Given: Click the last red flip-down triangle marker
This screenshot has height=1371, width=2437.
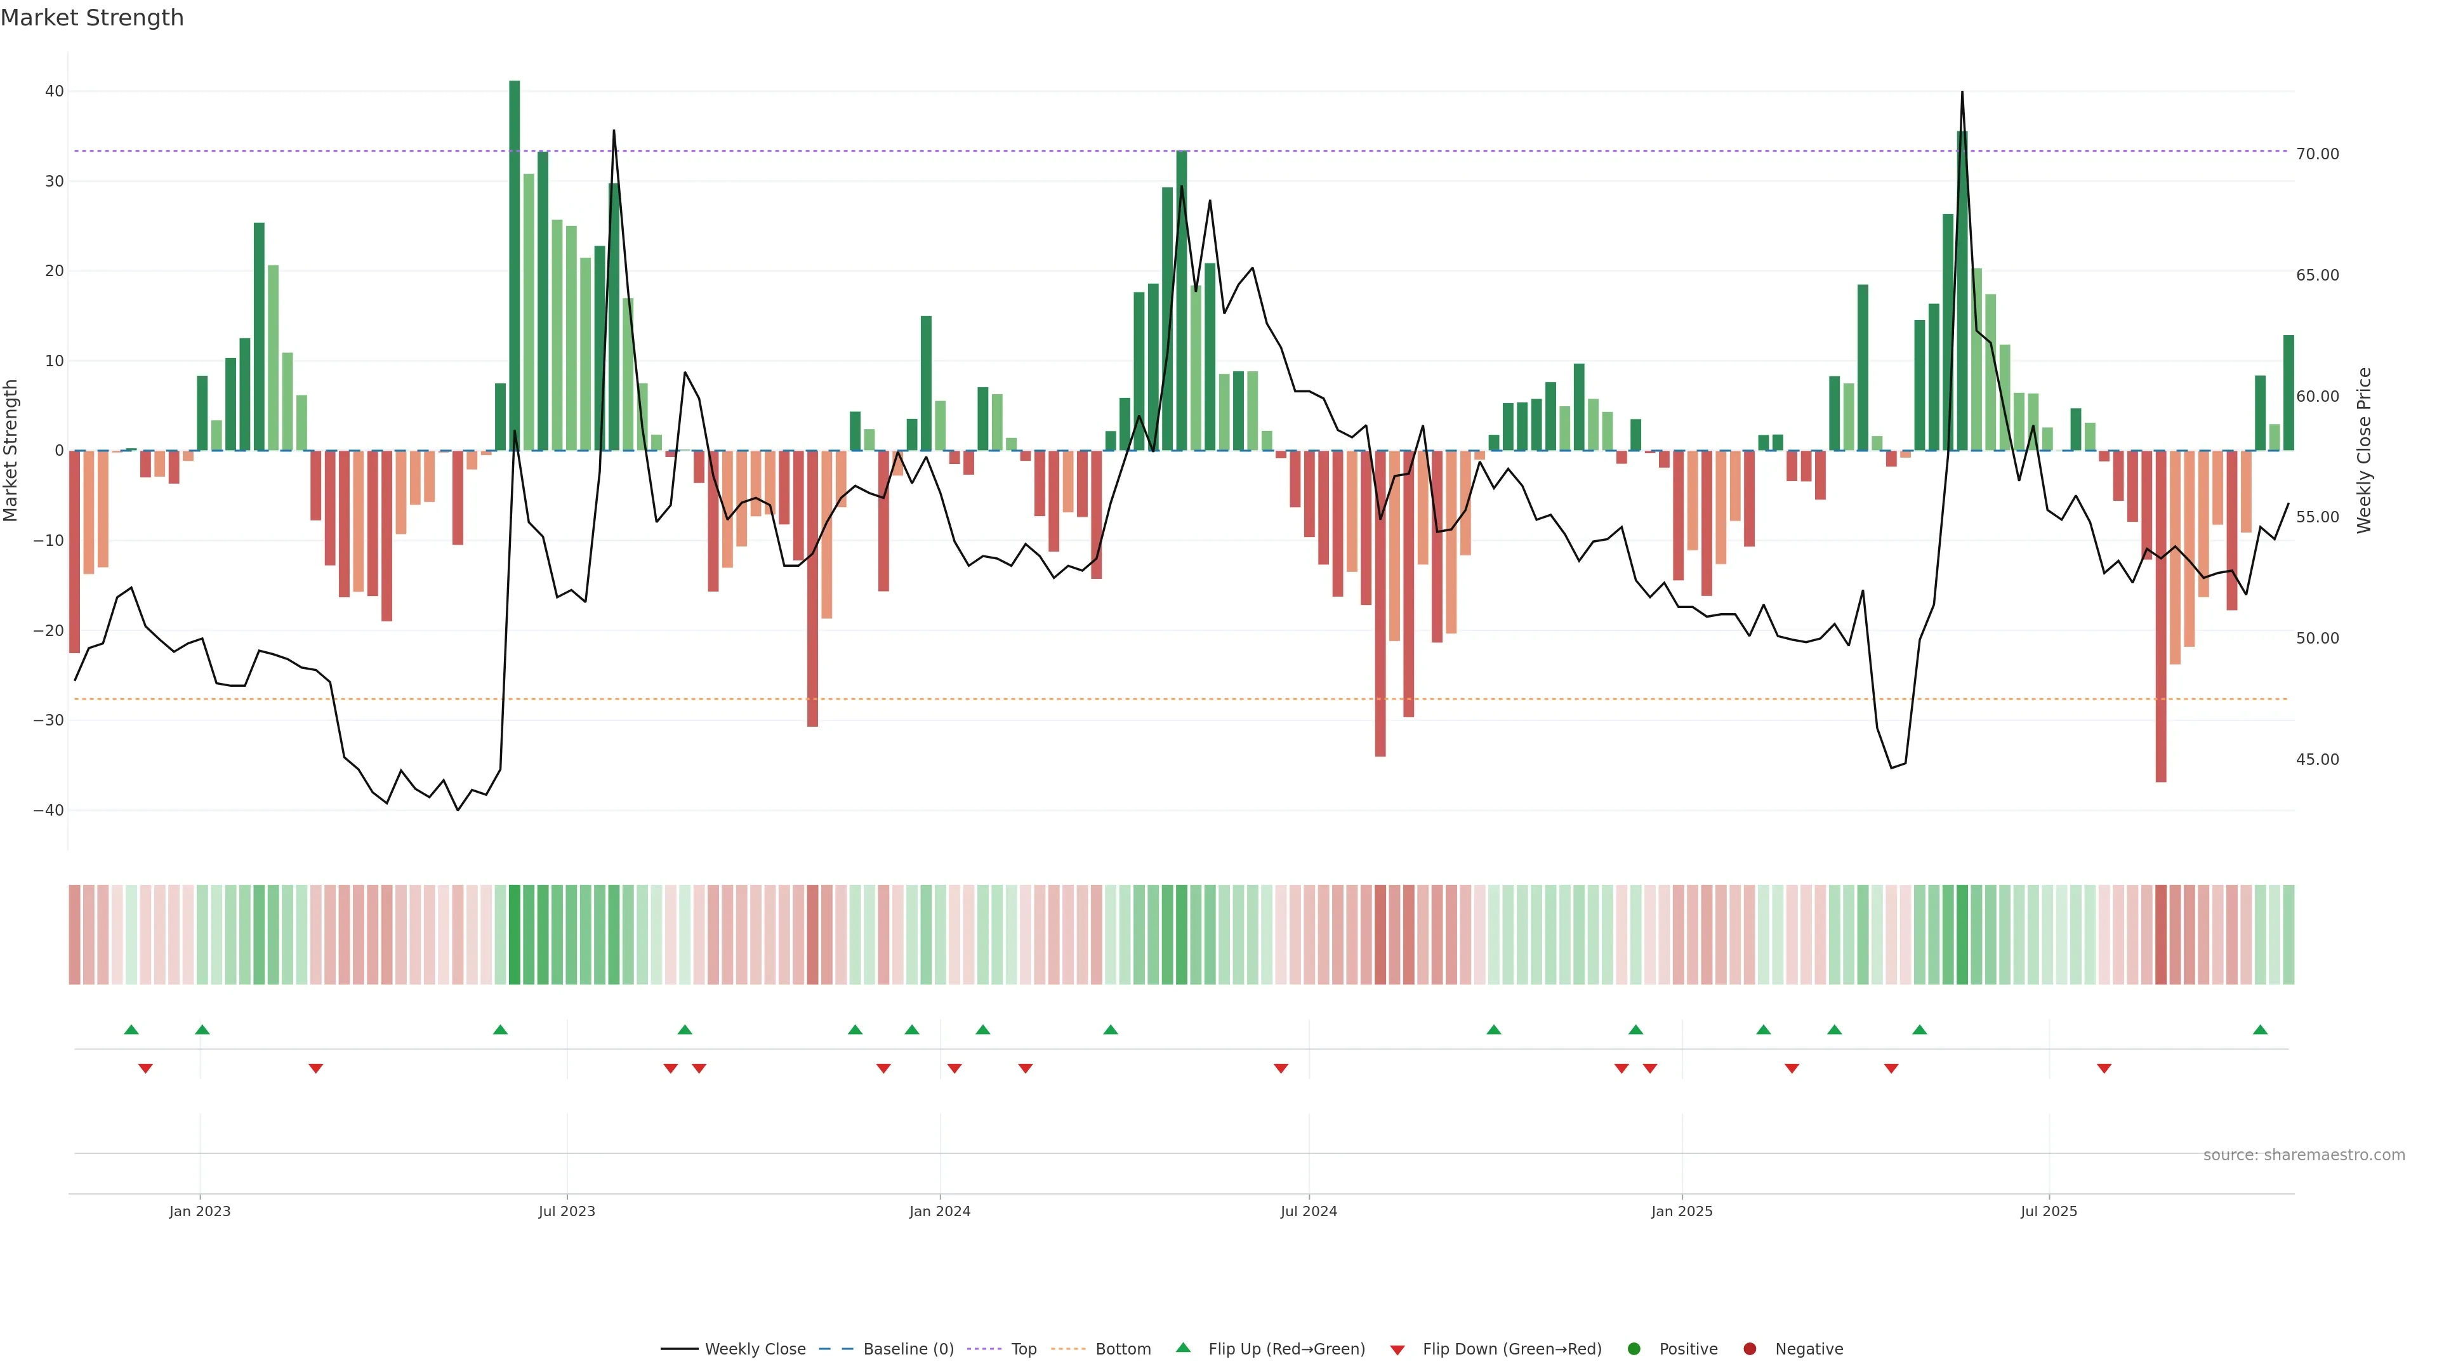Looking at the screenshot, I should coord(2104,1068).
